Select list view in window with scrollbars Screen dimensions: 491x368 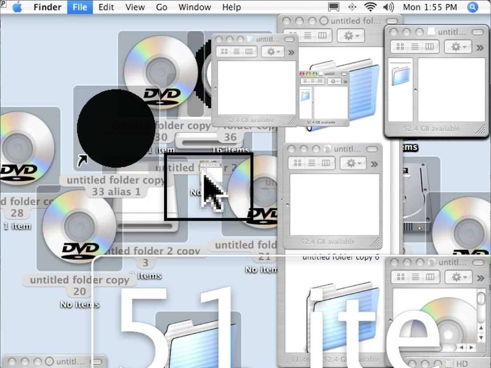pos(415,276)
